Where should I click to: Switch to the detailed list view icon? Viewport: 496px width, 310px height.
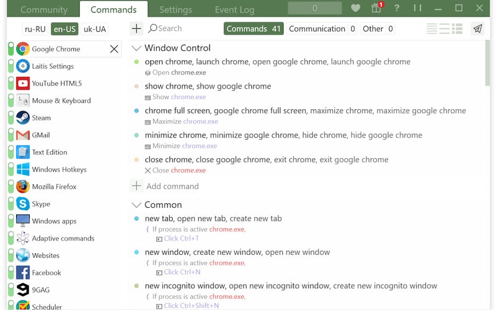click(457, 29)
